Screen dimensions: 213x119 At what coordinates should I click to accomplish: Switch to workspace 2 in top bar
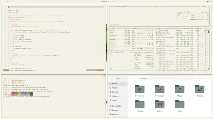pos(7,1)
